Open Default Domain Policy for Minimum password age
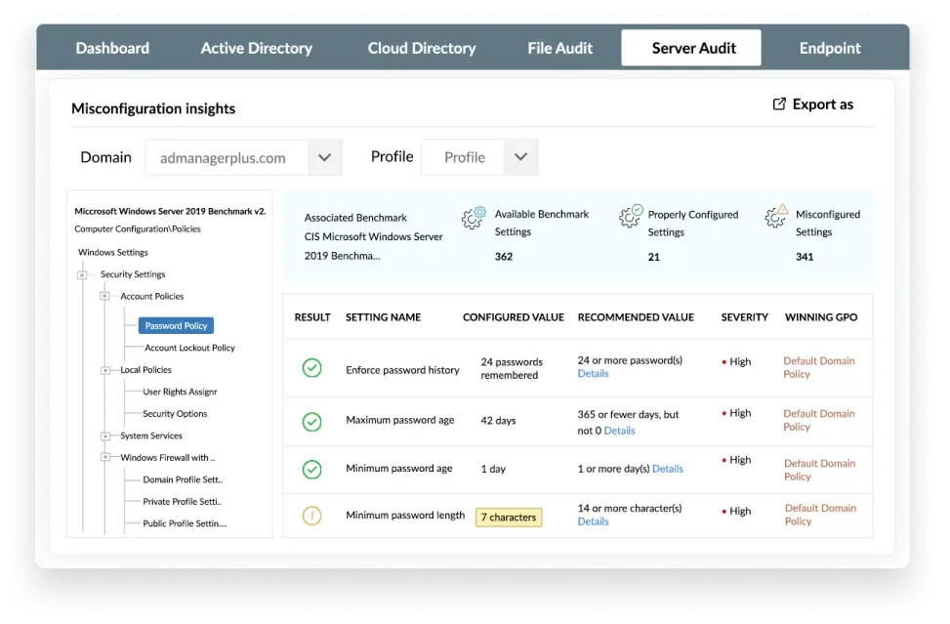 click(x=819, y=470)
